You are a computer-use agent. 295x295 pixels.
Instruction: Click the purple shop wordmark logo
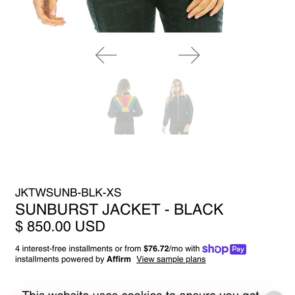tap(215, 249)
